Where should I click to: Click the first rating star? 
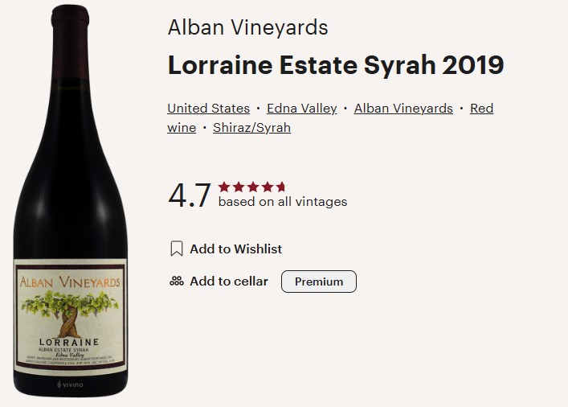pos(224,187)
